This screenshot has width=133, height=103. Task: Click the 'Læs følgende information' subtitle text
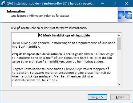[x=41, y=16]
